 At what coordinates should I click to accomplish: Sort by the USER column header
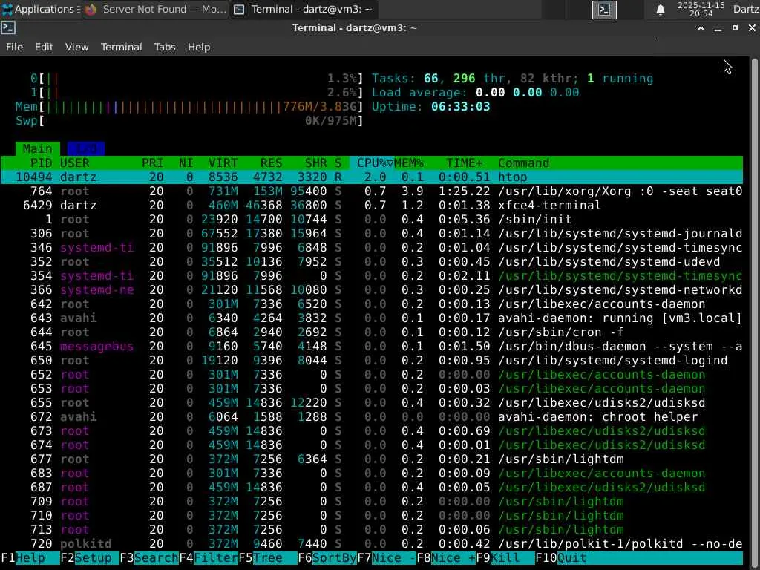(x=75, y=163)
